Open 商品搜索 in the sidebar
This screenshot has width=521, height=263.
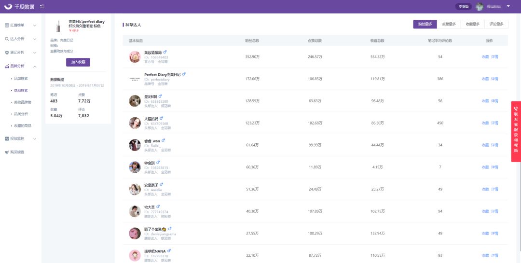click(x=21, y=90)
